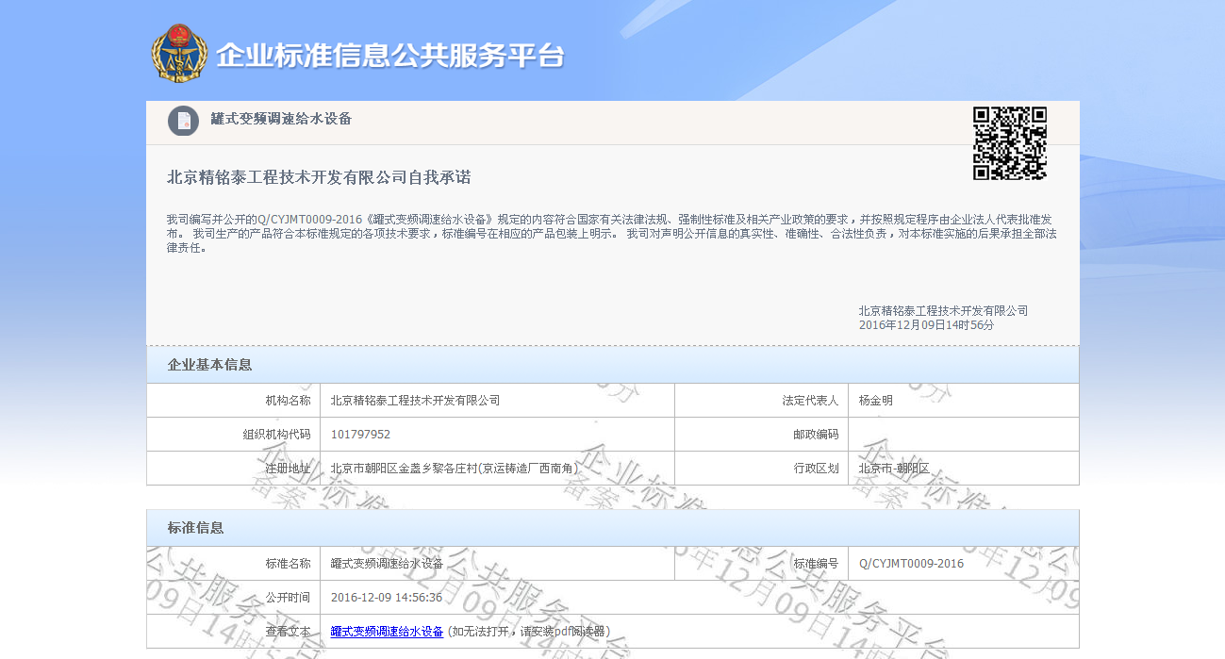Click the 公开时间 label
The height and width of the screenshot is (659, 1225).
coord(288,598)
